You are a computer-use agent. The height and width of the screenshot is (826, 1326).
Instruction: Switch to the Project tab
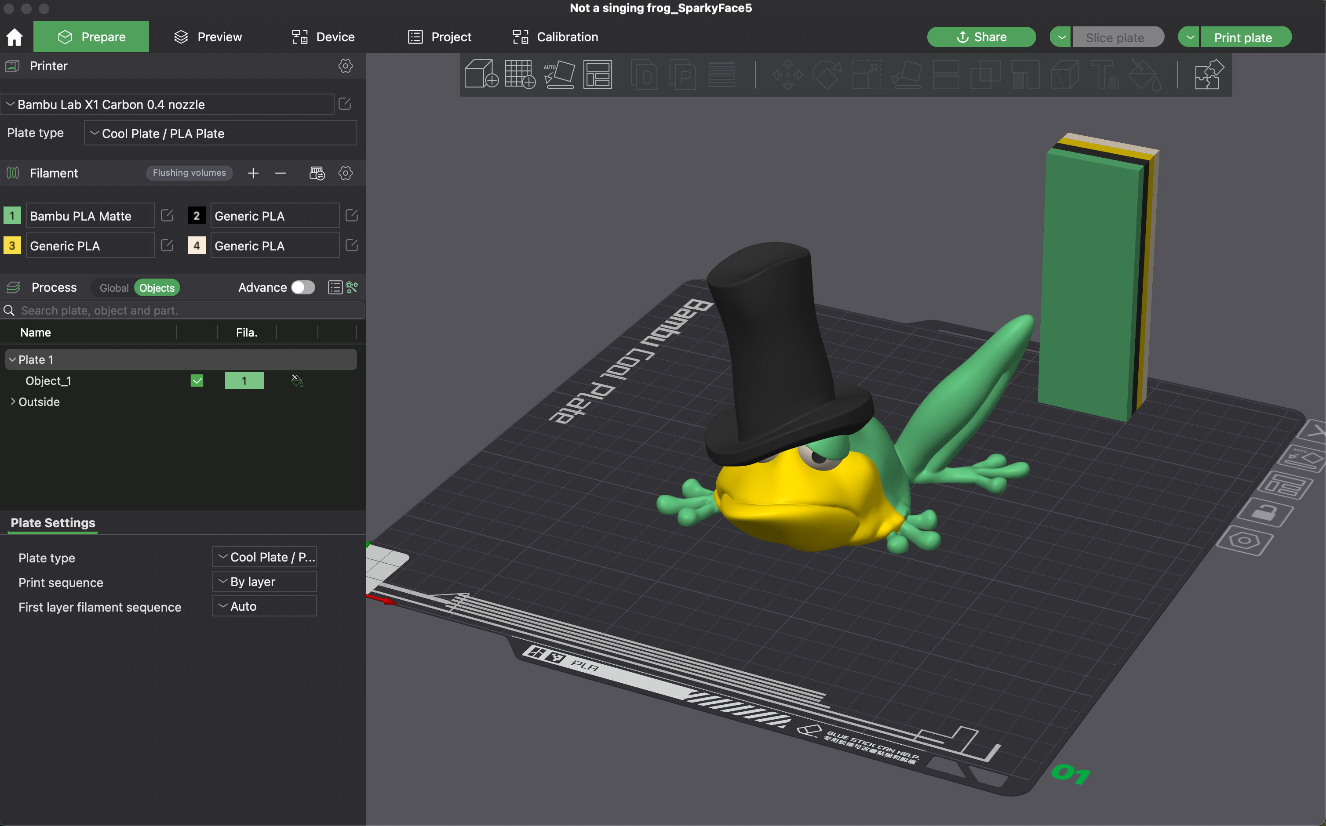tap(440, 36)
